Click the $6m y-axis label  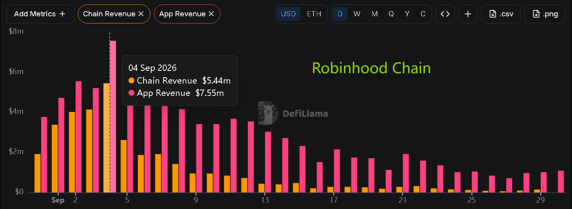coord(16,71)
